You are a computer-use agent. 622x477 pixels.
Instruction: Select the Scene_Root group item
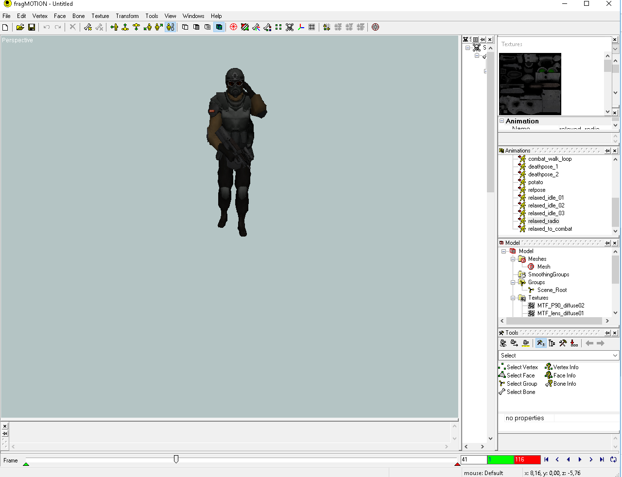[552, 290]
